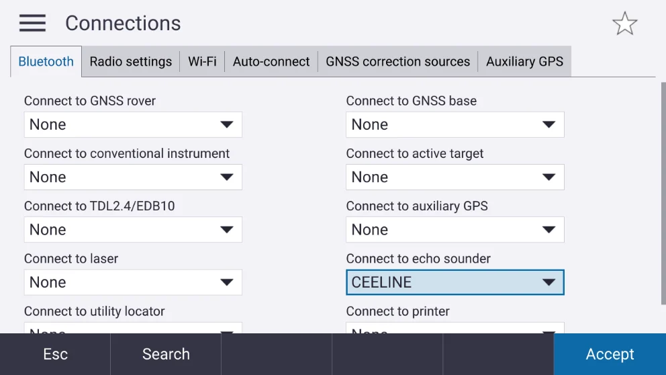
Task: Open the hamburger main menu
Action: tap(32, 23)
